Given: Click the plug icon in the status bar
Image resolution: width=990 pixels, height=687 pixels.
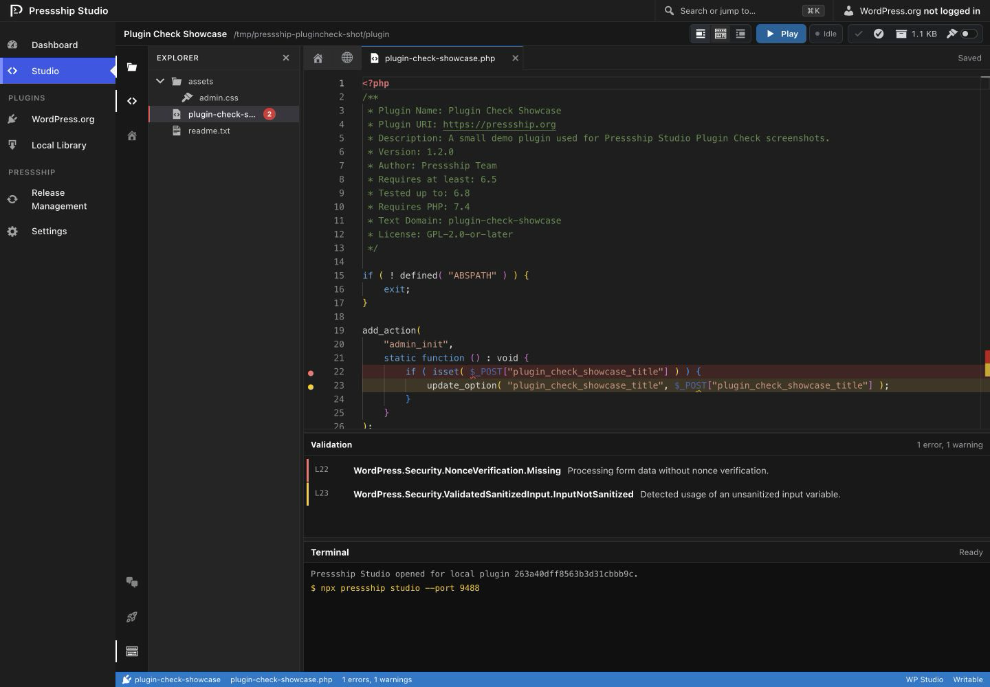Looking at the screenshot, I should click(126, 679).
